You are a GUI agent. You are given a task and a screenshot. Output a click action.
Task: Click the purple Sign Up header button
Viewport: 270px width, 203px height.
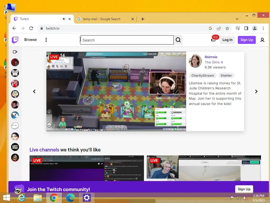[x=247, y=40]
